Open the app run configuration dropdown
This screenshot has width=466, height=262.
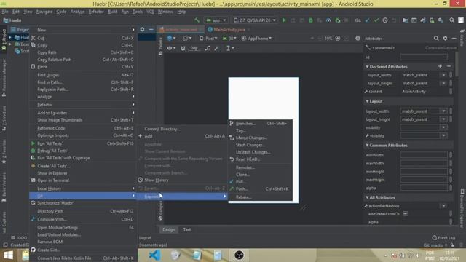tap(216, 20)
